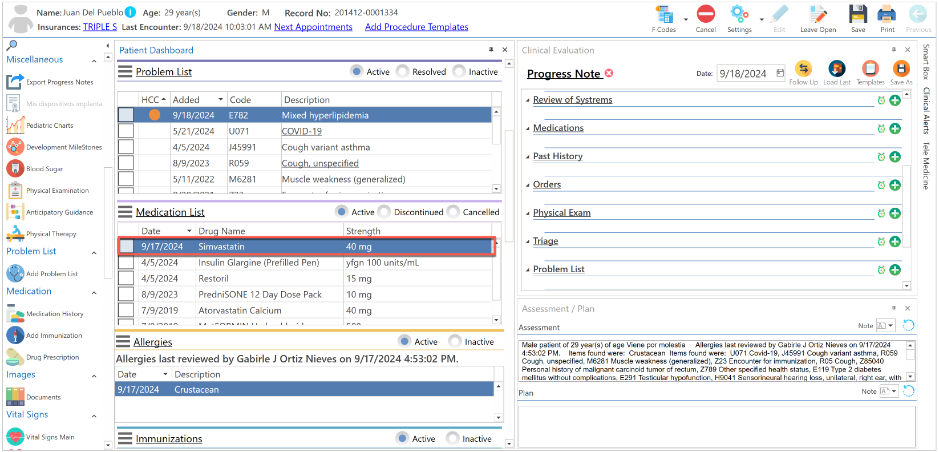
Task: Select Resolved radio in Problem List
Action: coord(403,71)
